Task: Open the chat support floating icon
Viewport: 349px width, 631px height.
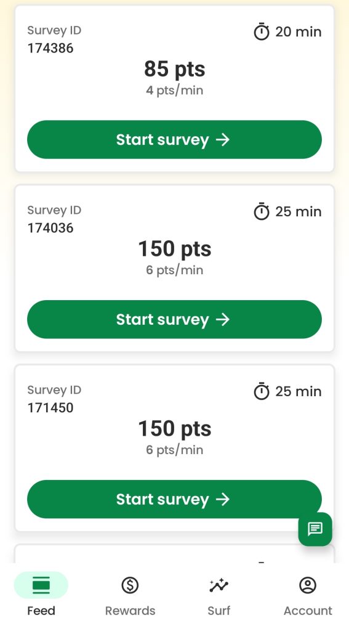Action: pos(315,529)
